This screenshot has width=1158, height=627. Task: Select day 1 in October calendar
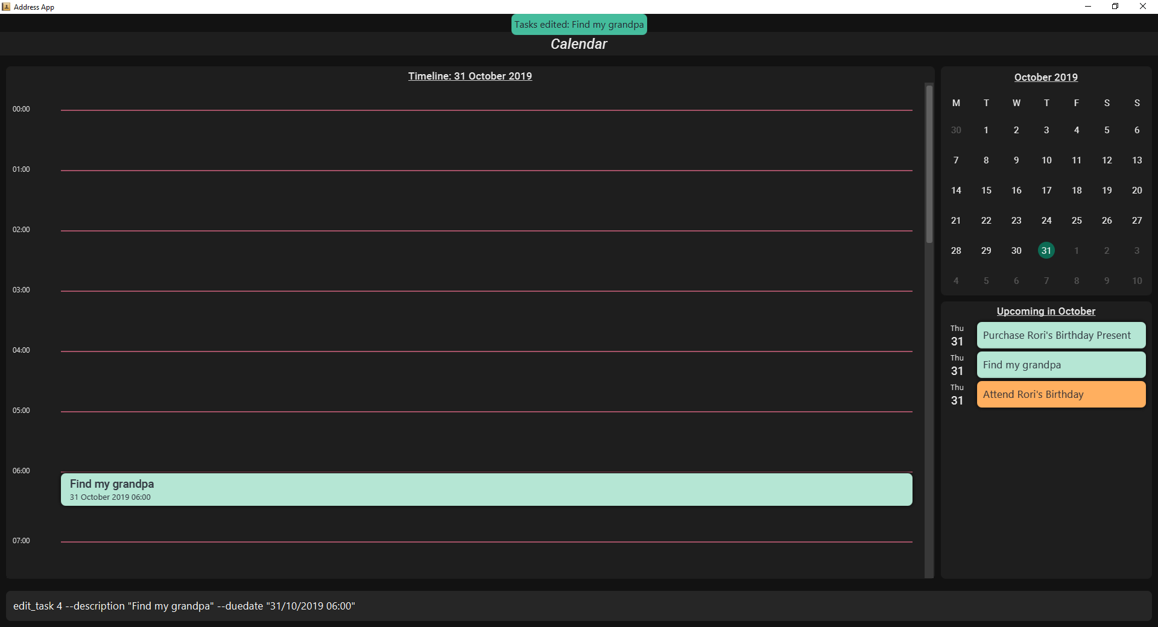986,130
